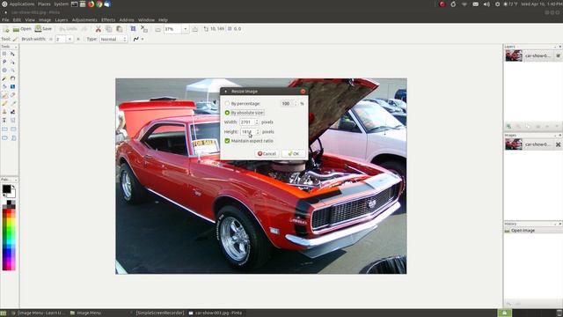563x317 pixels.
Task: Select the Paintbrush tool
Action: [x=4, y=95]
